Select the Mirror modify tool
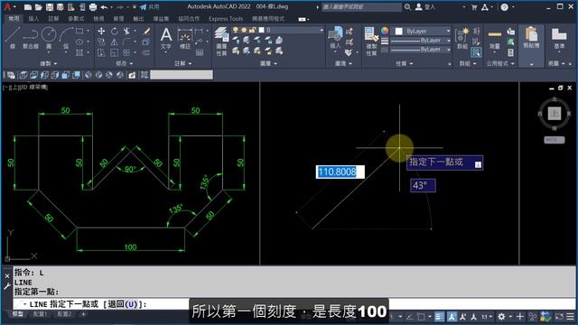Viewport: 578px width, 325px height. tap(115, 42)
